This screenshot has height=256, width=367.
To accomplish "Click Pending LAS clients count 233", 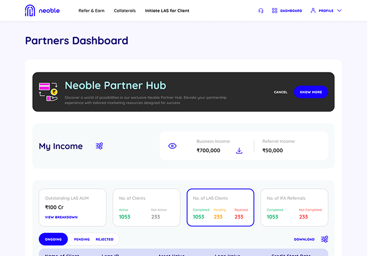I will [x=218, y=217].
